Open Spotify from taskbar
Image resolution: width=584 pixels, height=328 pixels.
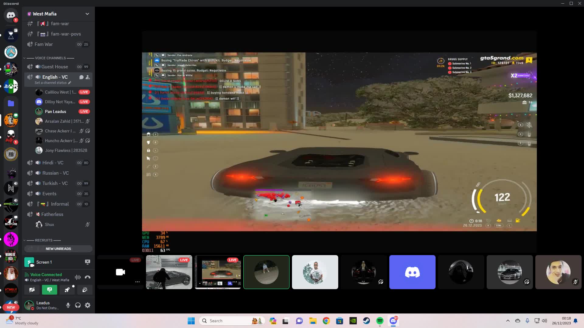point(380,321)
